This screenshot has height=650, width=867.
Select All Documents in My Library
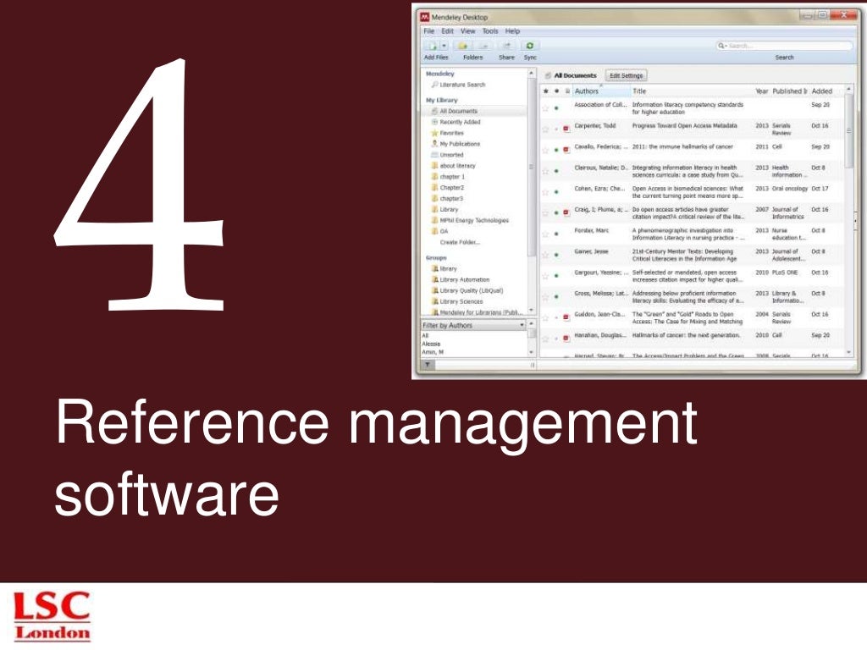(458, 111)
